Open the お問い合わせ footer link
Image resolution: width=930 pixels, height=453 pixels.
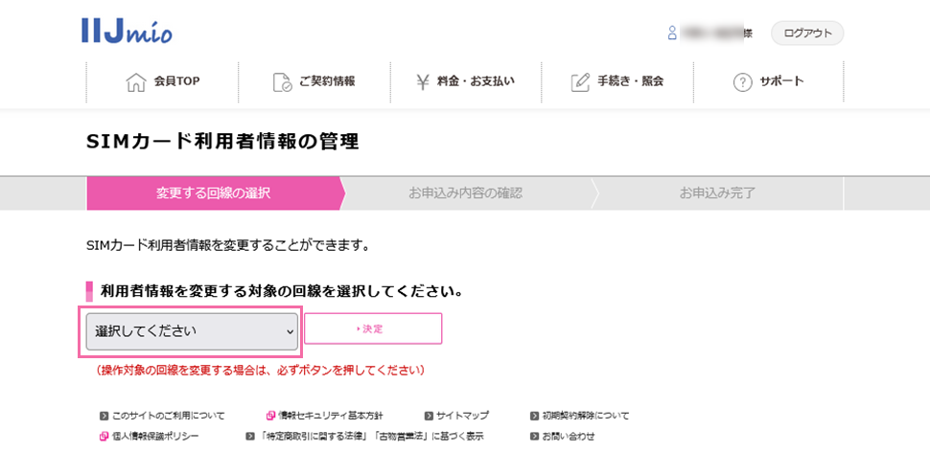pyautogui.click(x=568, y=437)
